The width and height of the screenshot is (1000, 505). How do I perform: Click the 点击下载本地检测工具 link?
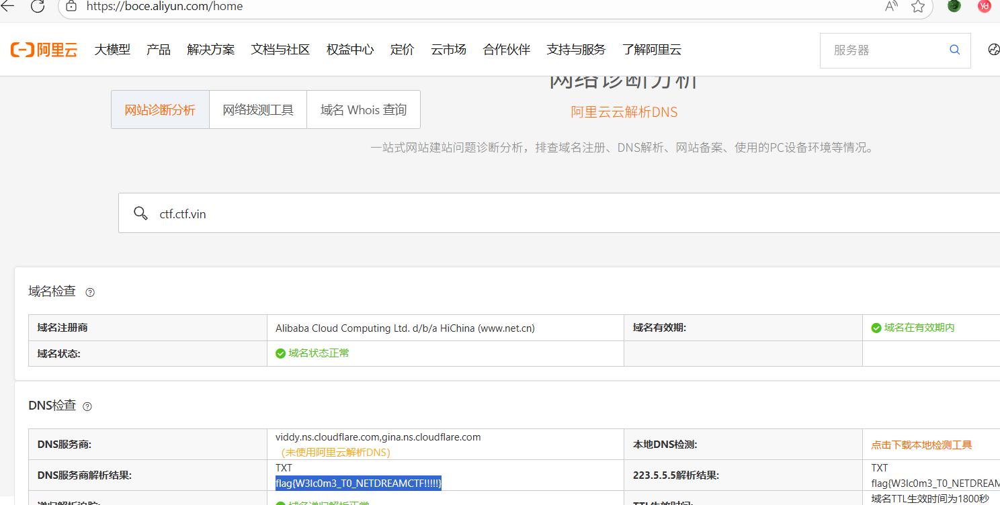921,445
